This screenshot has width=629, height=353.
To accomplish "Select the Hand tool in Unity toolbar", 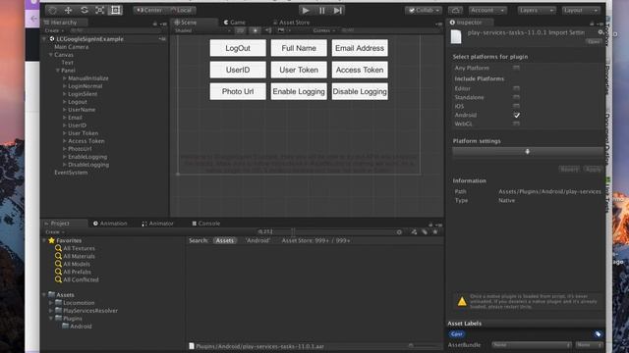I will coord(52,10).
